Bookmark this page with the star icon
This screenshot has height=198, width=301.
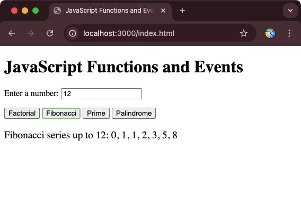click(244, 33)
